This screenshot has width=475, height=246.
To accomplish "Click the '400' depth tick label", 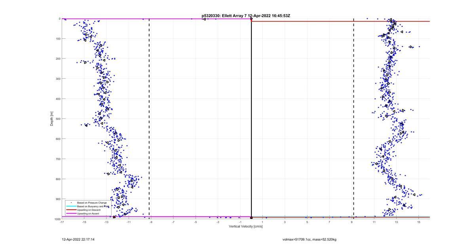I will [x=57, y=99].
